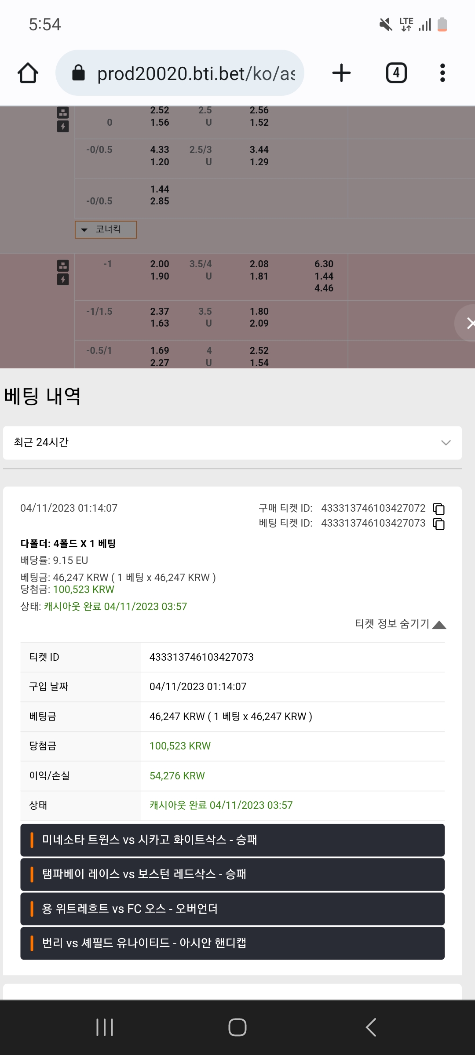Copy the betting ticket ID ending in 7073
Screen dimensions: 475x1055
click(439, 524)
